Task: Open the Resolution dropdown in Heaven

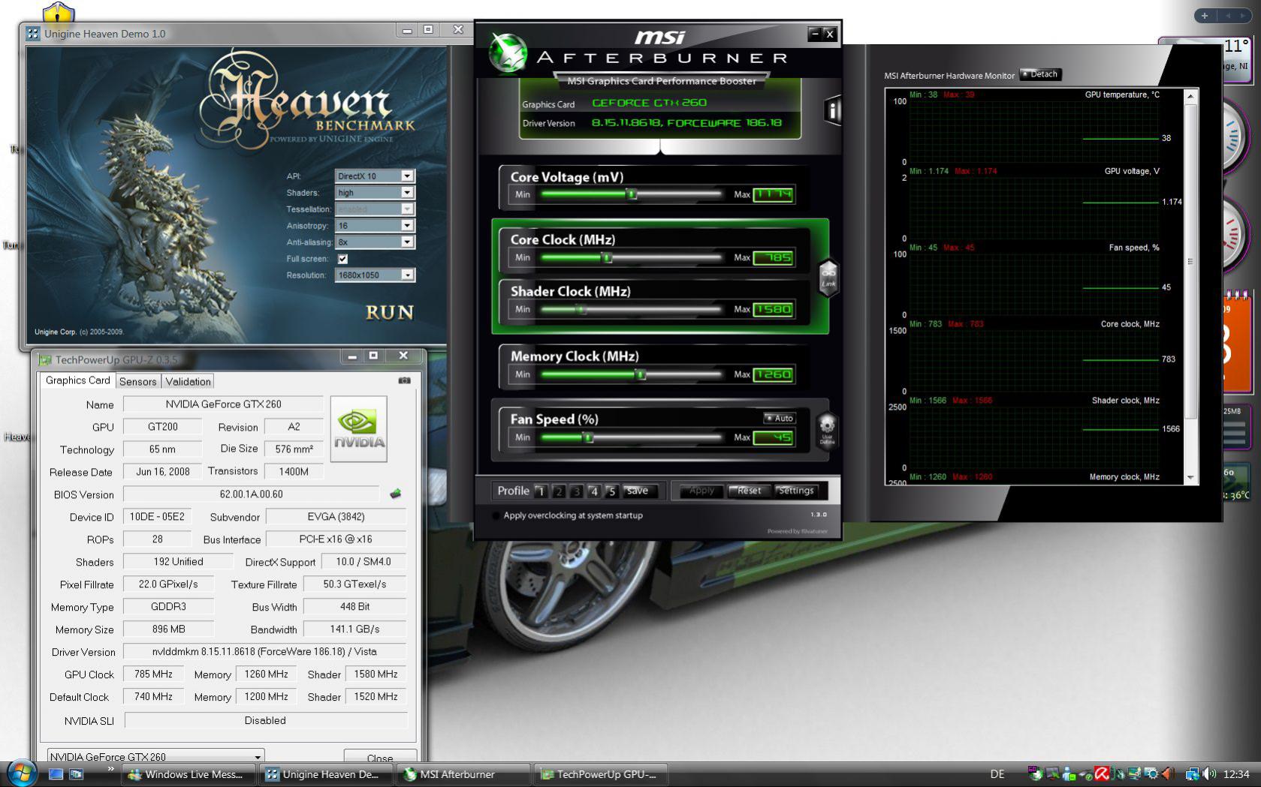Action: click(407, 275)
